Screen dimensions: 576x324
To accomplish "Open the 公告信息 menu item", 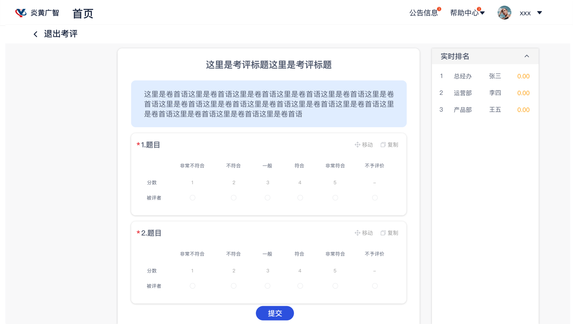I will [x=423, y=13].
